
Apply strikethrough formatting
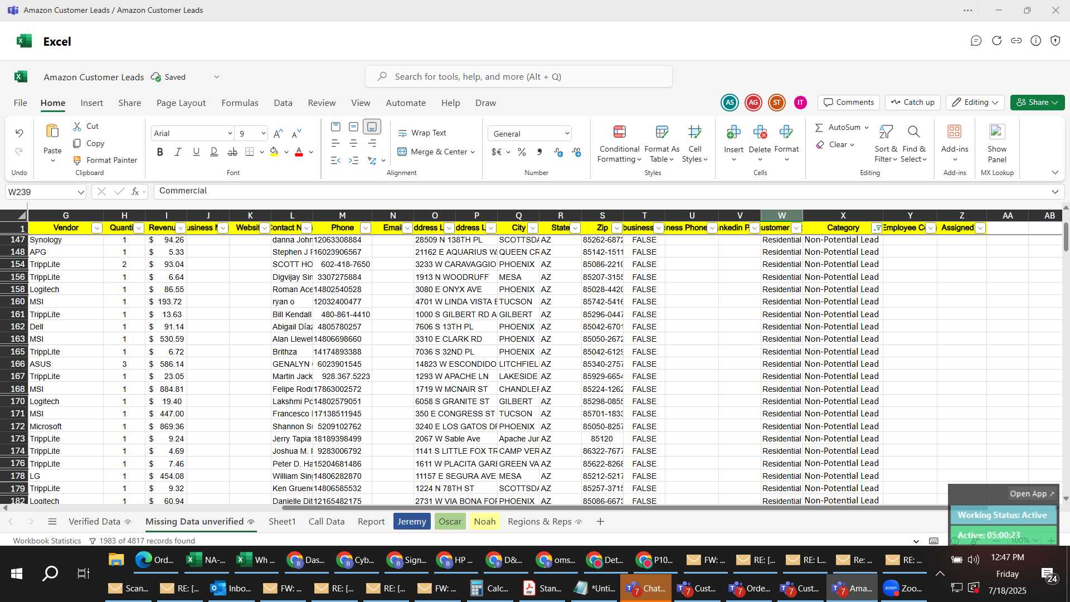232,152
